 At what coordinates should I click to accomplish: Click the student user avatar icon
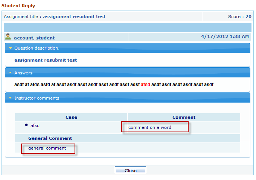8,37
